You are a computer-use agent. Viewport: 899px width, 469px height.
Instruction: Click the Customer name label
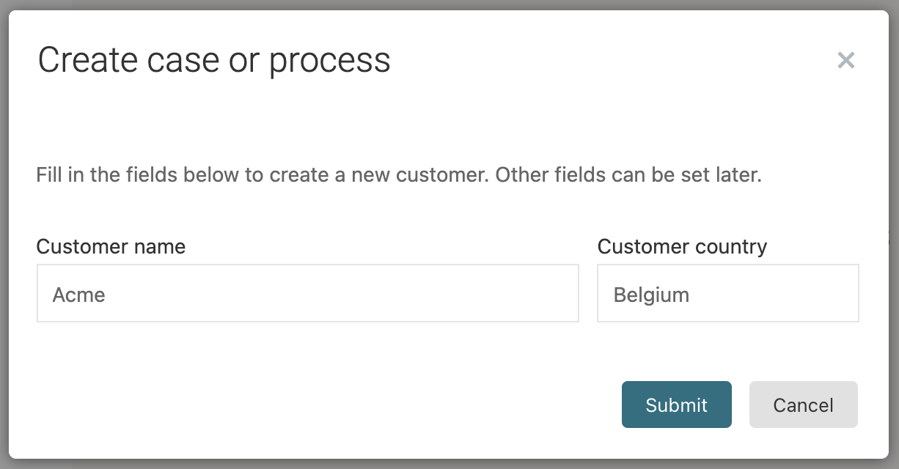(111, 247)
